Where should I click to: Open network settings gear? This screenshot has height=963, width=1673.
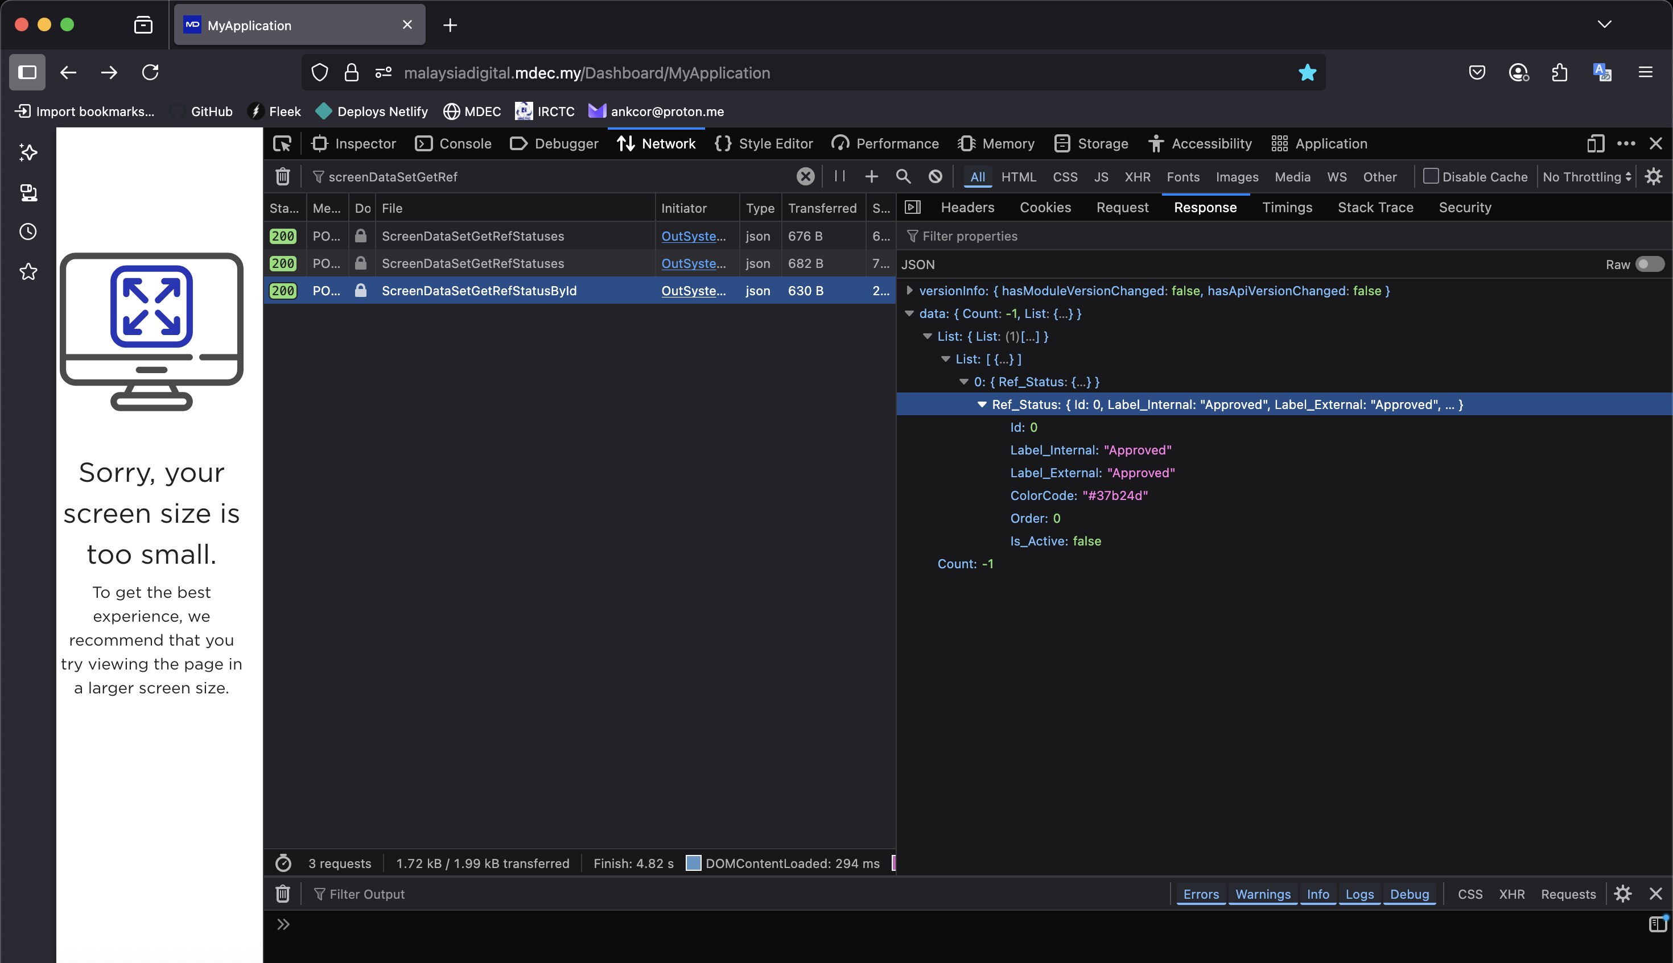coord(1653,176)
